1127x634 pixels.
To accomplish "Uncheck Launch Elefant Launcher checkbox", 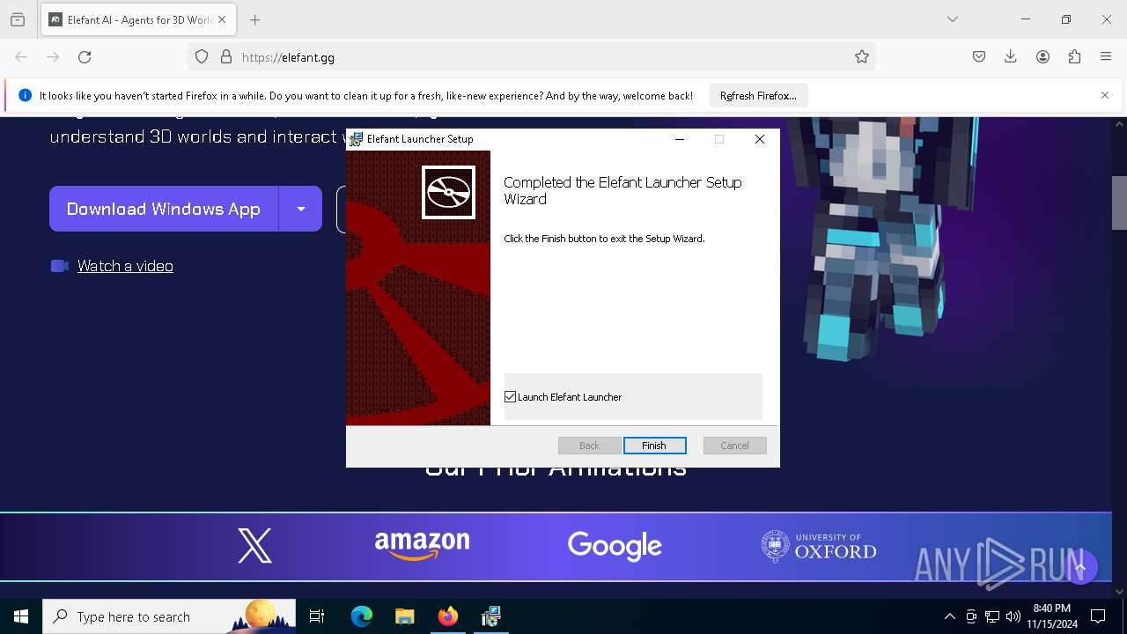I will pyautogui.click(x=510, y=397).
